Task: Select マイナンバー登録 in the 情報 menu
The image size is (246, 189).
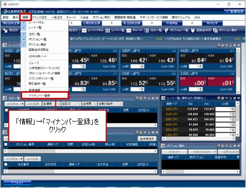Action: pos(45,95)
